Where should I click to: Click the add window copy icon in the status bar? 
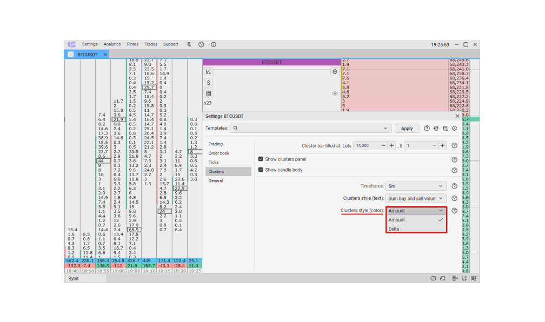443,278
